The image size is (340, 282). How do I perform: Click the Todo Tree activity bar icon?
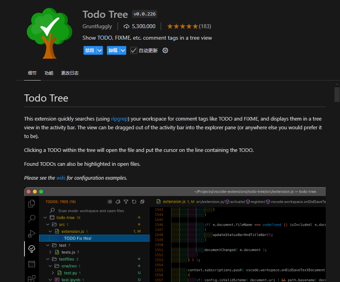pos(32,249)
